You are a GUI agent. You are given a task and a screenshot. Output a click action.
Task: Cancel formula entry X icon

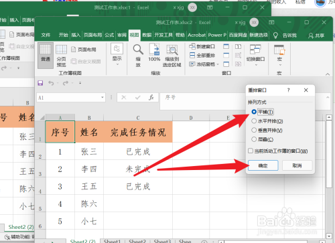click(124, 98)
